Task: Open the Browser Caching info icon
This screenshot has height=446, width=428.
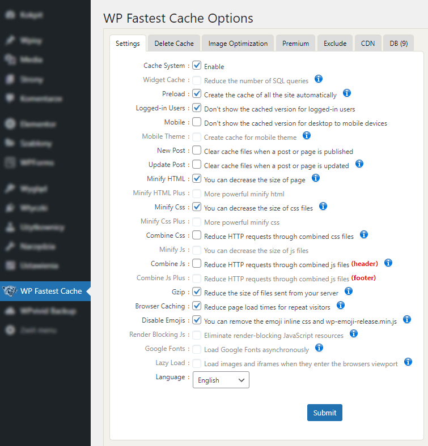Action: [341, 306]
